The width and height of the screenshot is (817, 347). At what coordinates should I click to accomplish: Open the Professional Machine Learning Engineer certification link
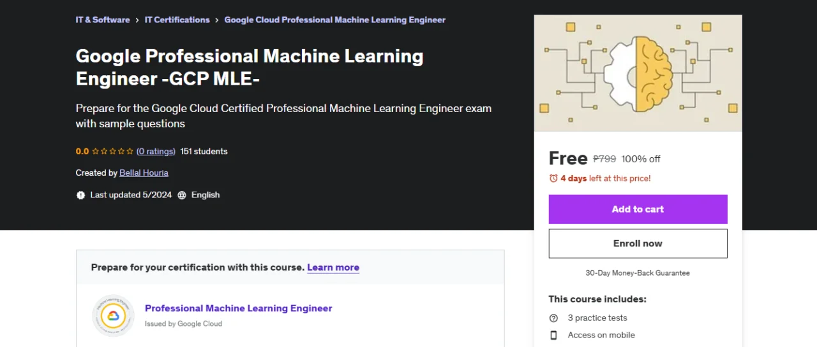[x=239, y=308]
